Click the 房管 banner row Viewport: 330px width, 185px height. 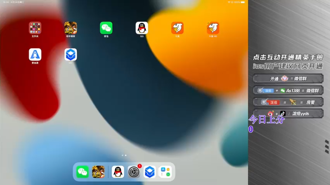click(288, 102)
